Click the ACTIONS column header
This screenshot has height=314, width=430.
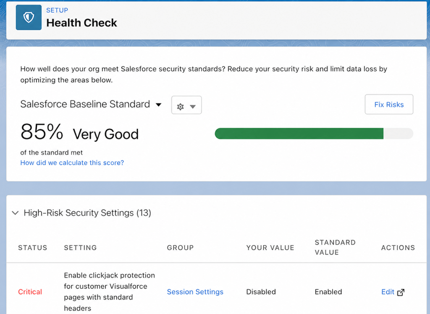(x=398, y=248)
